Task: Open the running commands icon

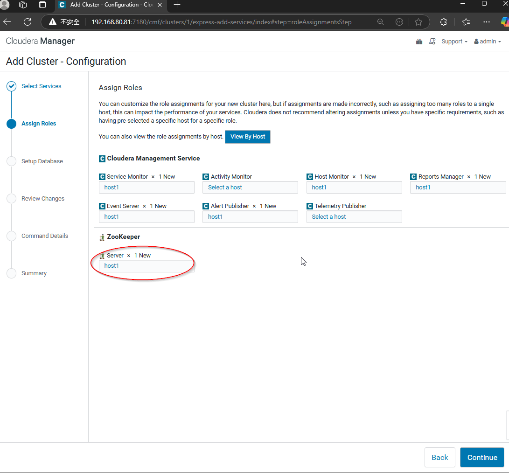Action: click(432, 41)
